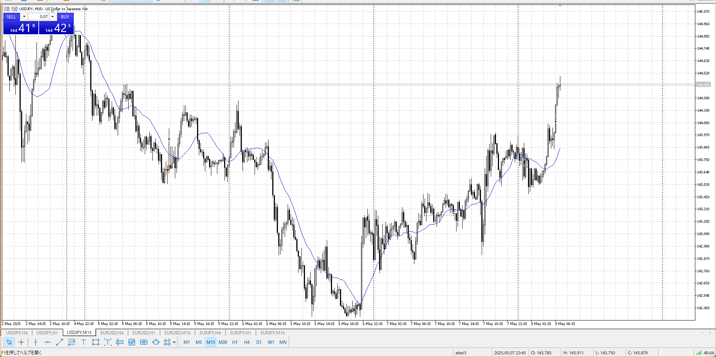
Task: Increase lot volume with up arrow
Action: click(x=53, y=17)
